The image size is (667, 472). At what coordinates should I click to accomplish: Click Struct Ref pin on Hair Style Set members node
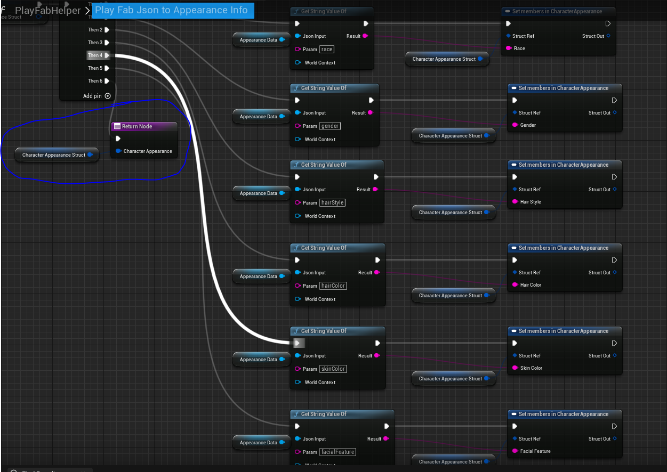click(515, 190)
